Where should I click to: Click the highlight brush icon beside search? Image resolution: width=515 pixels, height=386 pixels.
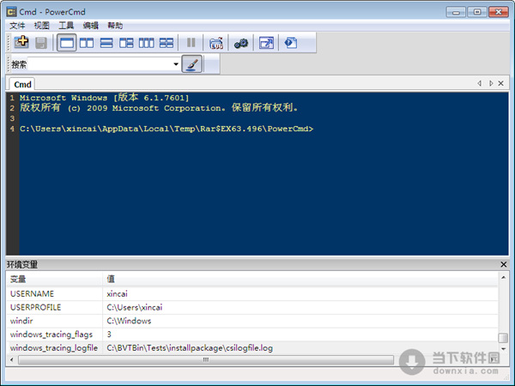[x=191, y=63]
